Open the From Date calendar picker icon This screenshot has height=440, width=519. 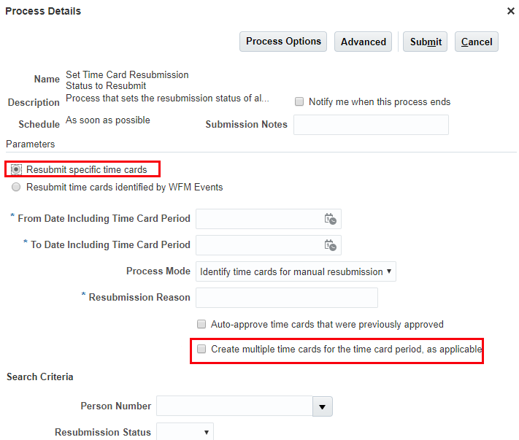(x=330, y=219)
